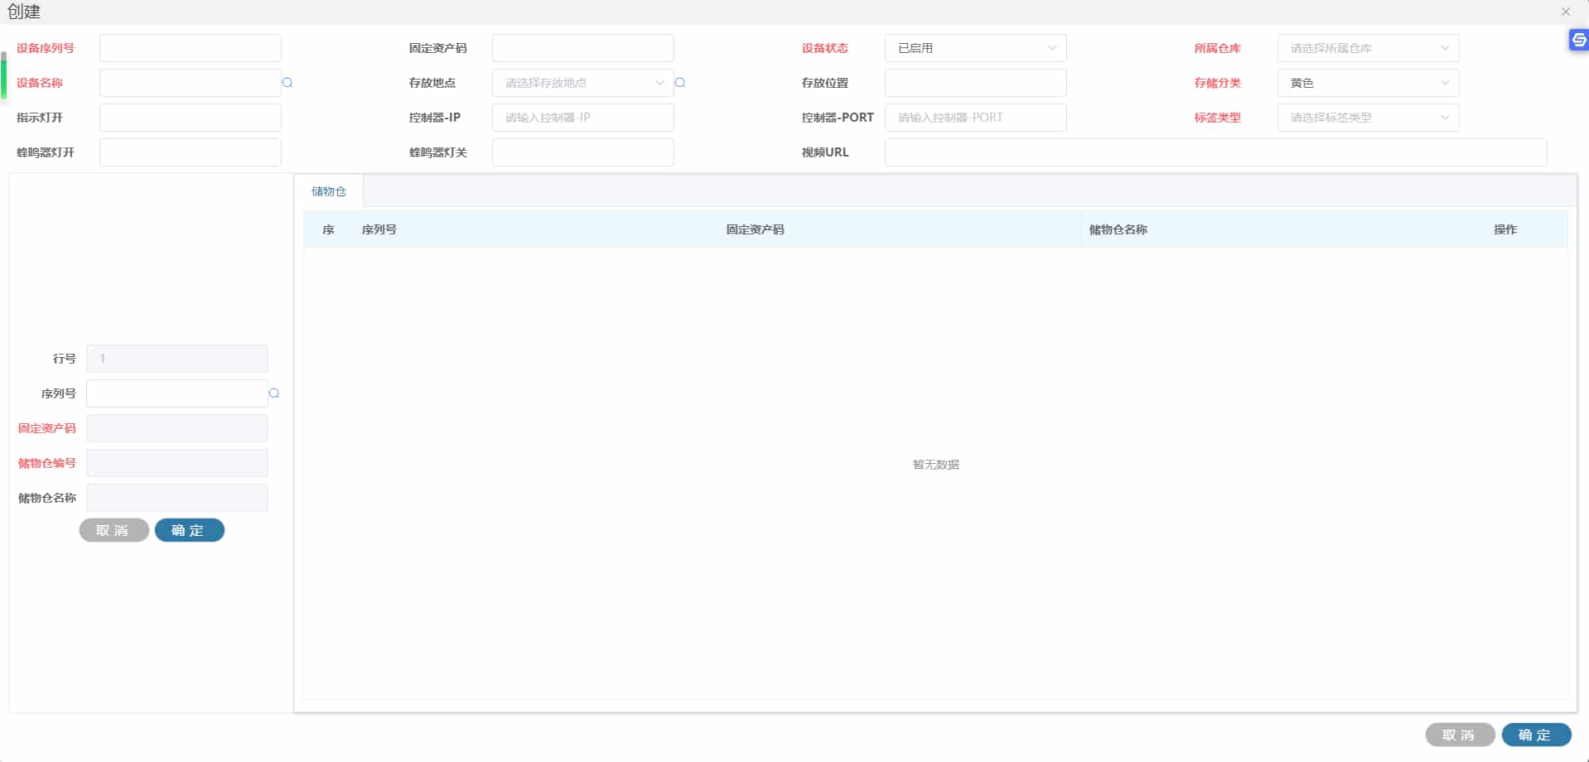Focus the 指示灯开 input field

click(190, 118)
